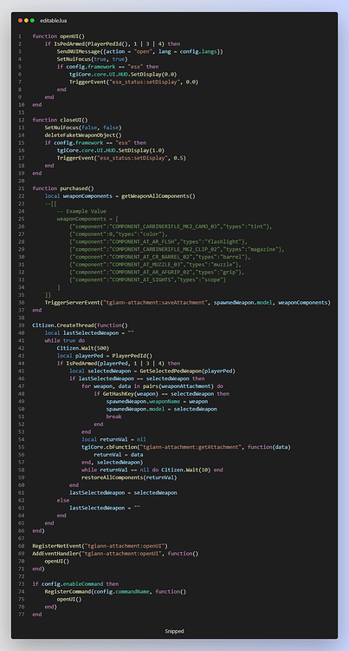Select the editable.lua file title
The height and width of the screenshot is (651, 349).
[50, 20]
